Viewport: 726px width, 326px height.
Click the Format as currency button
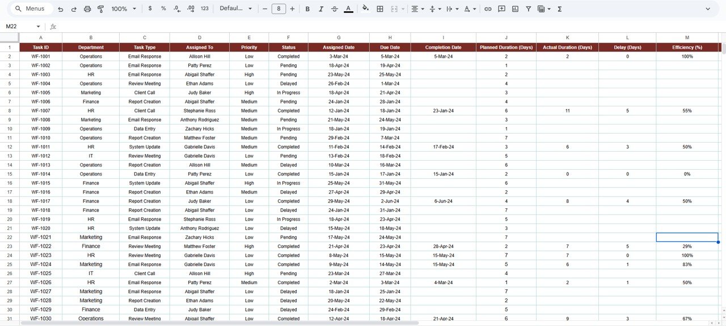tap(150, 9)
